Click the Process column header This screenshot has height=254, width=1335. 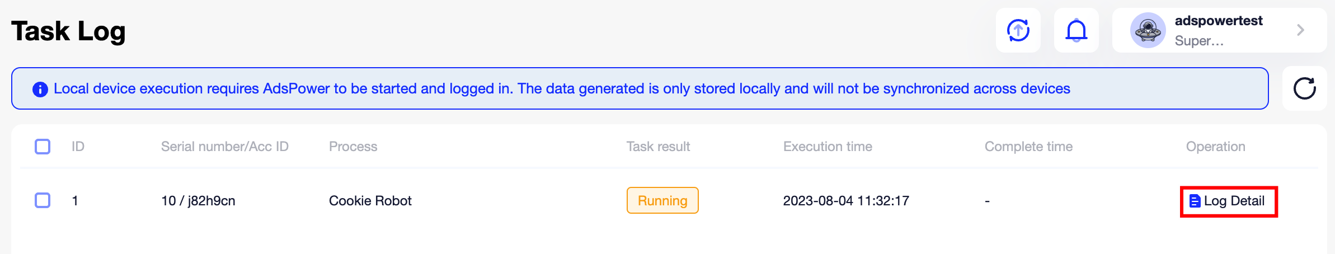353,147
